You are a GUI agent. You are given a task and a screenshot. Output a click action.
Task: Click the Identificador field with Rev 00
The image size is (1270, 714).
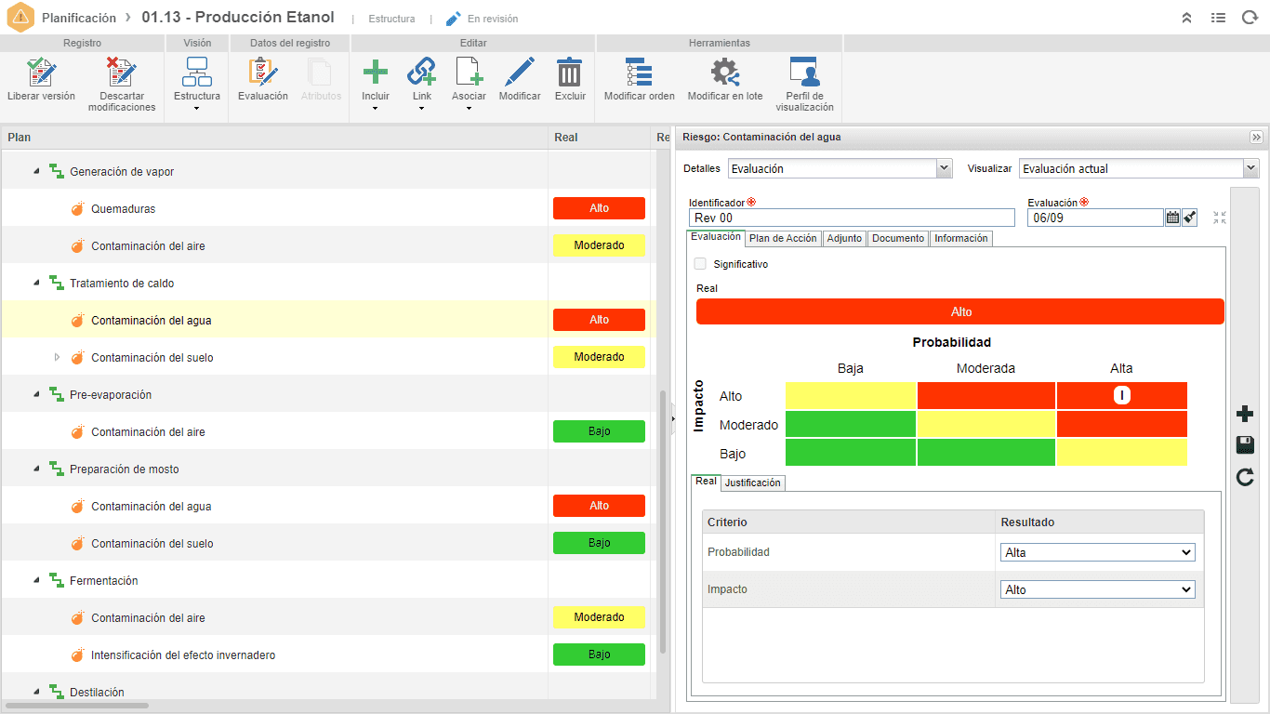coord(852,218)
